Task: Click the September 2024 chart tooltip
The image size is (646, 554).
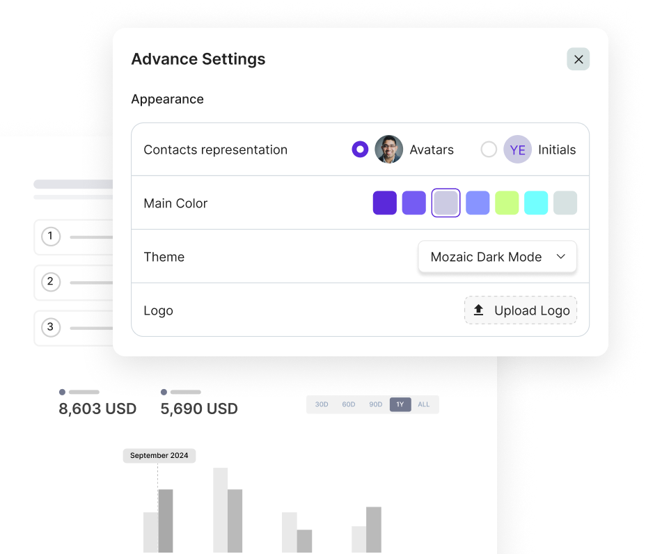Action: [x=159, y=456]
